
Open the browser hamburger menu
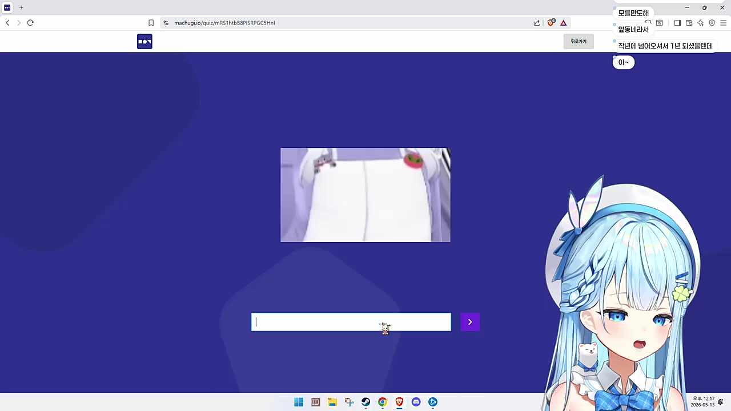[723, 23]
